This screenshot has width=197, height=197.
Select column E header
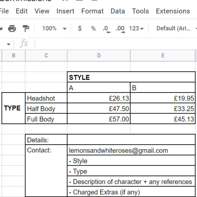(x=163, y=55)
